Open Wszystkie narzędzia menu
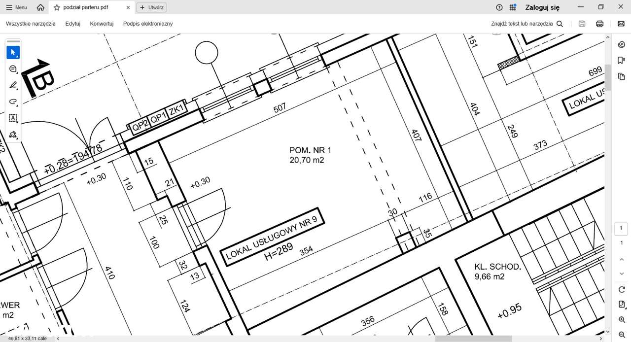Viewport: 631px width, 342px height. click(31, 24)
